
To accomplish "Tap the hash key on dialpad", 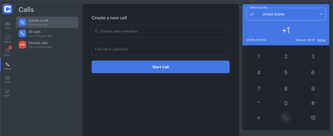I will tap(313, 103).
